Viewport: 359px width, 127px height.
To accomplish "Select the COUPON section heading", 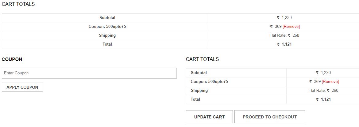I will [x=12, y=59].
